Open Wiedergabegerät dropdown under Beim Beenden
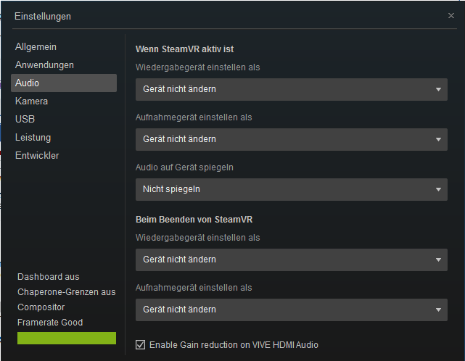The height and width of the screenshot is (361, 465). point(291,260)
